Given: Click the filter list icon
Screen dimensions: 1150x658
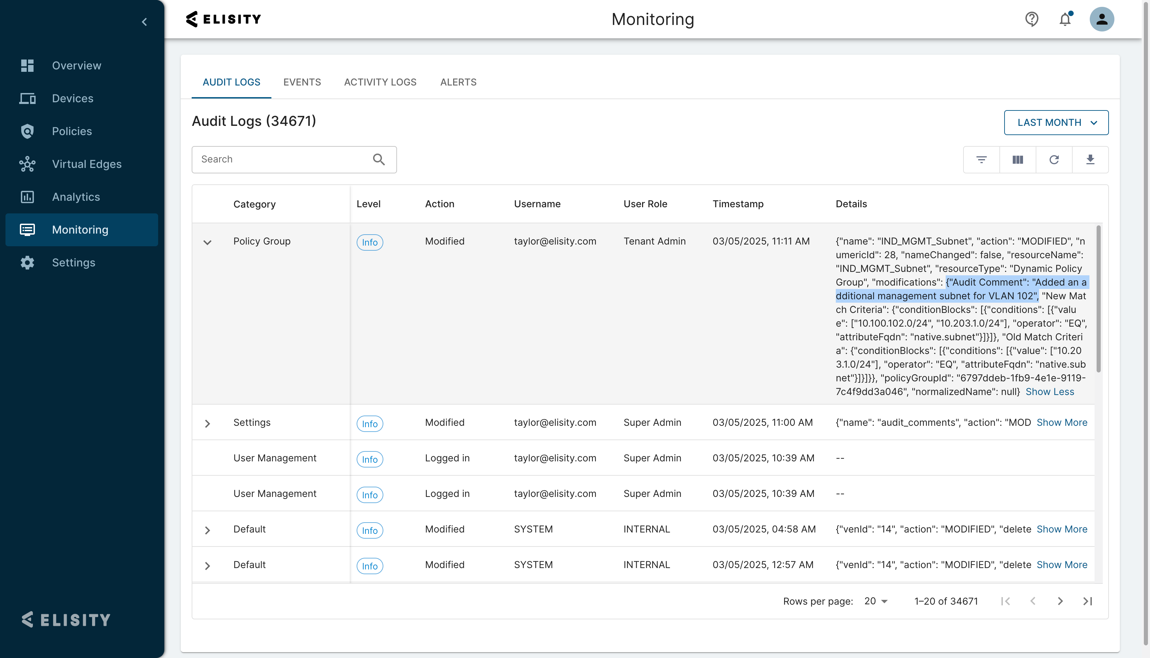Looking at the screenshot, I should pos(981,159).
